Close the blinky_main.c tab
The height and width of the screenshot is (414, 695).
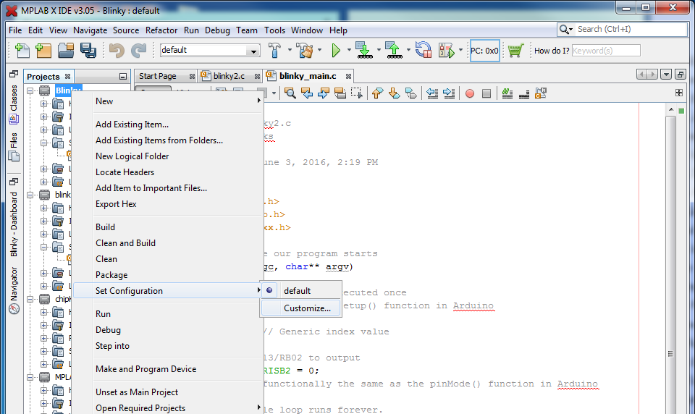348,77
